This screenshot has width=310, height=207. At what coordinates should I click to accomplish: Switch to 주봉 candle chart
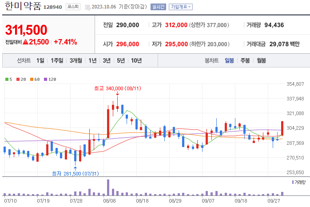tap(245, 60)
